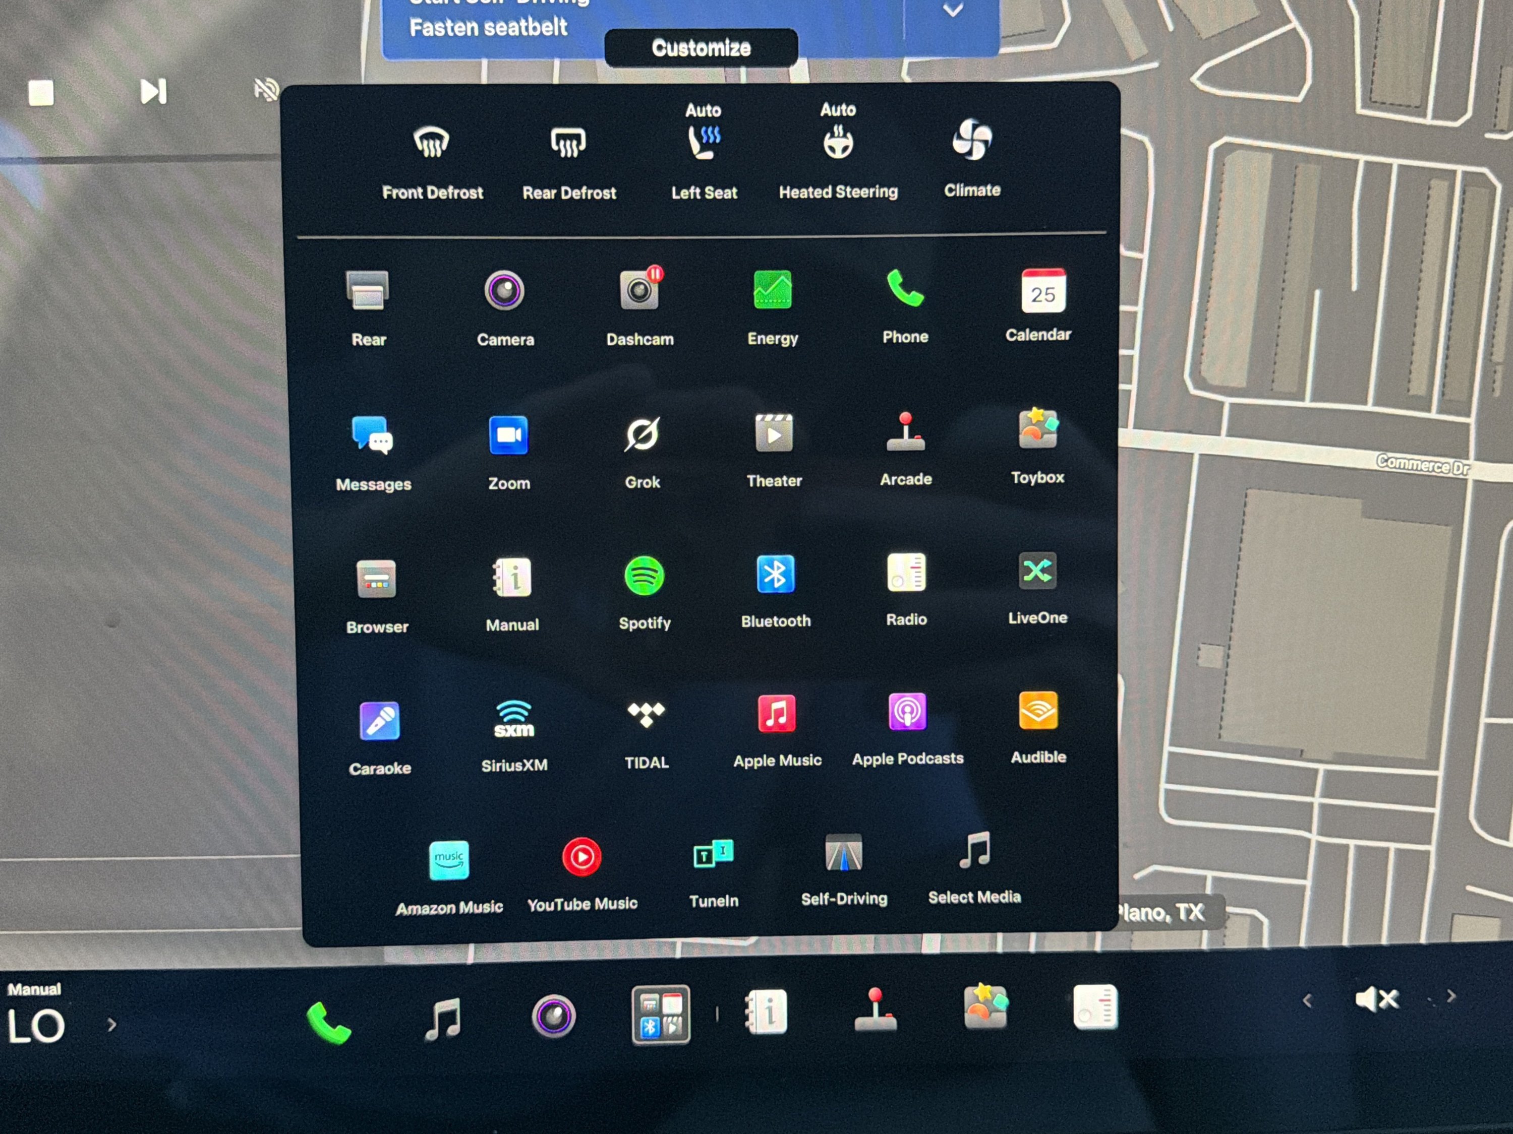Unmute the volume speaker icon
This screenshot has height=1134, width=1513.
tap(1377, 1000)
